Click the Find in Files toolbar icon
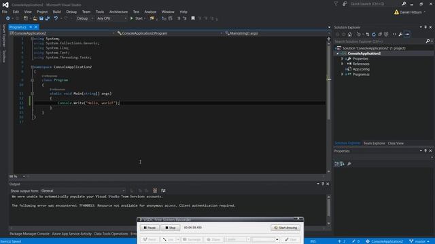This screenshot has width=435, height=244. pyautogui.click(x=152, y=18)
